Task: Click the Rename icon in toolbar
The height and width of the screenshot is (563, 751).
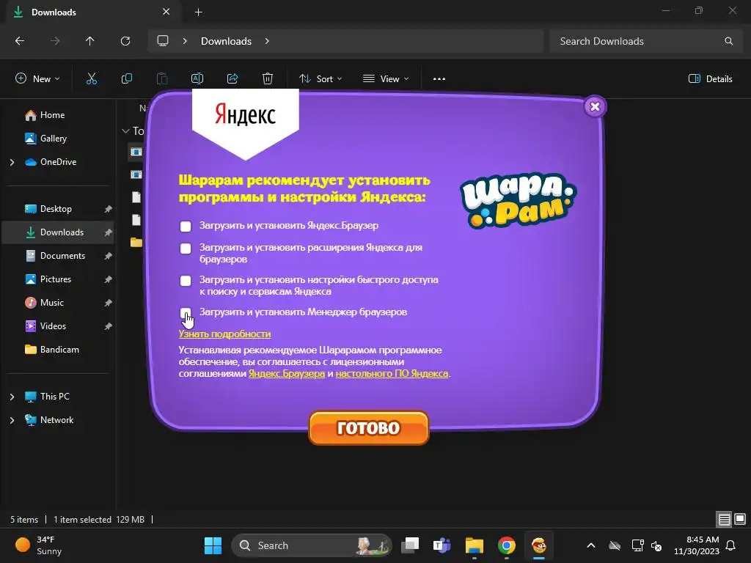Action: point(197,79)
